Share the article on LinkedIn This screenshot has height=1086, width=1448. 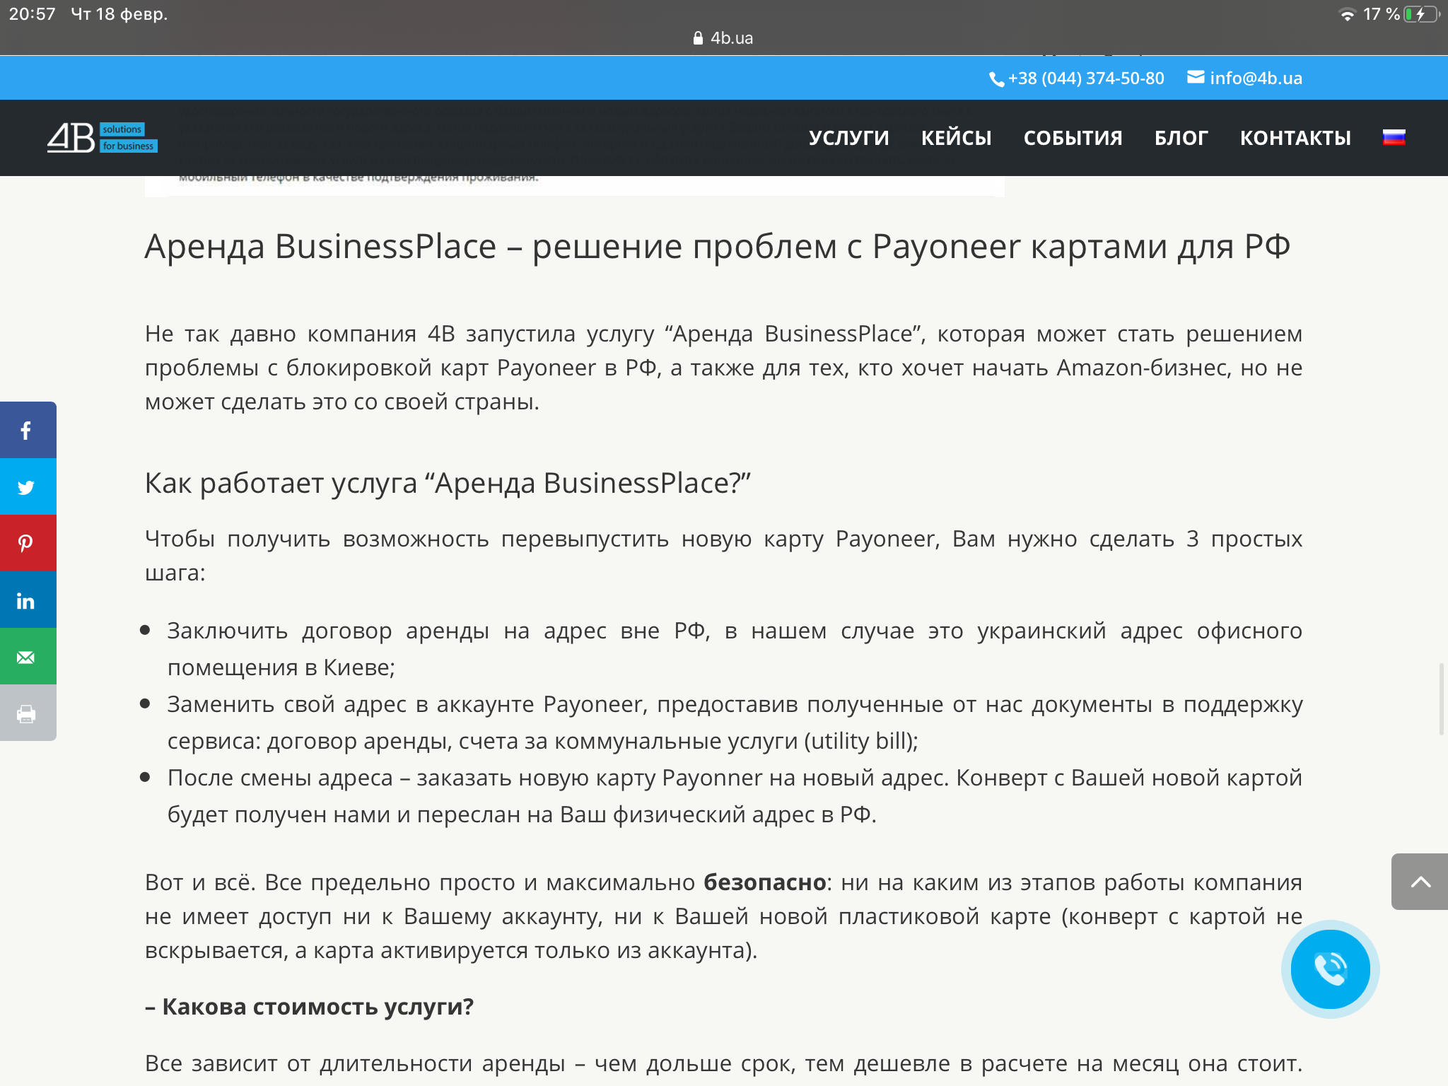tap(27, 600)
